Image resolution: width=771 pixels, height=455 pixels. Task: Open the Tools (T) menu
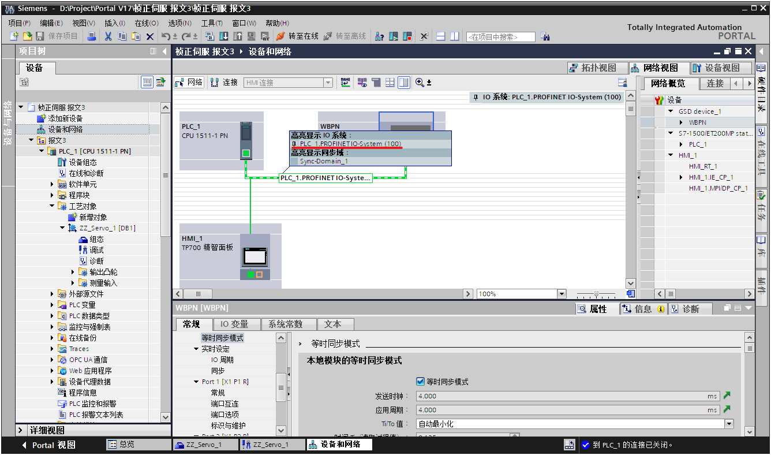click(212, 23)
